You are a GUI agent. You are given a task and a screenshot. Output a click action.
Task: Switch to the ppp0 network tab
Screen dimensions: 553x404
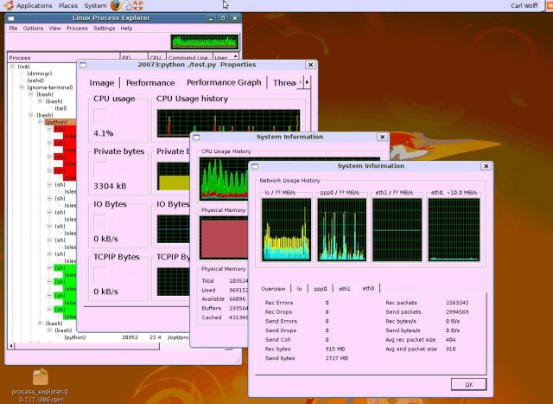[x=321, y=289]
